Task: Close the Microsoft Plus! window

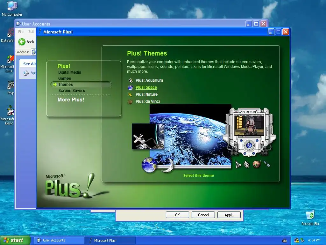Action: tap(286, 32)
